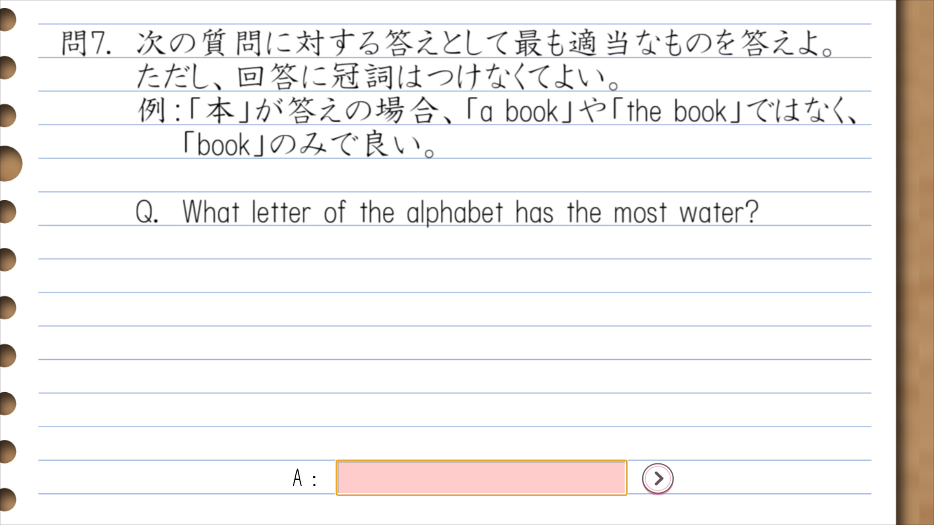Click the pink answer input field
The height and width of the screenshot is (525, 934).
click(x=481, y=478)
